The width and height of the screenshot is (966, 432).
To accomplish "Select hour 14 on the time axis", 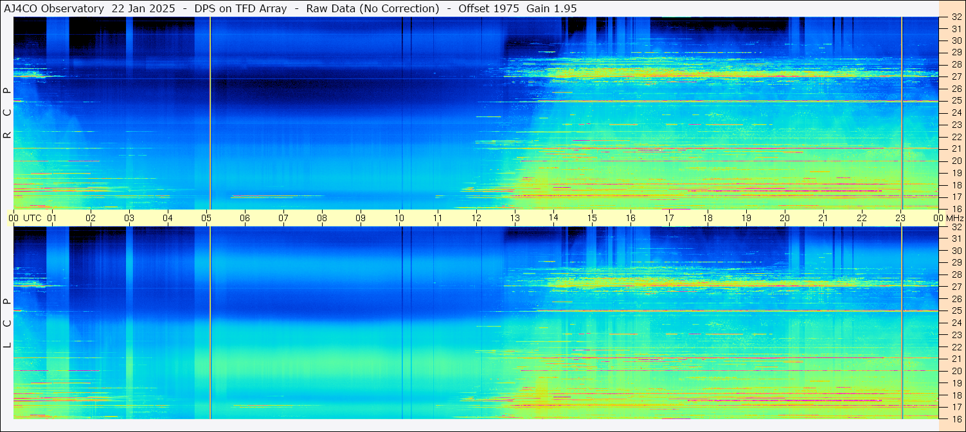I will (553, 218).
